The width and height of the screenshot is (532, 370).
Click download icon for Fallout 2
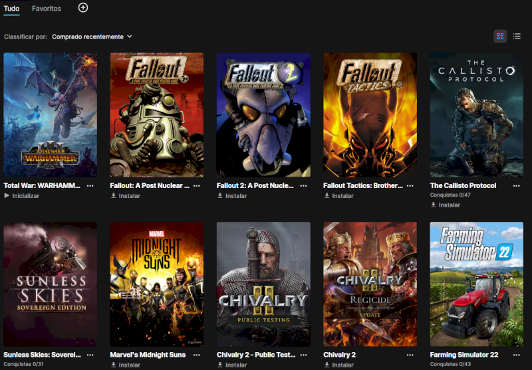220,196
